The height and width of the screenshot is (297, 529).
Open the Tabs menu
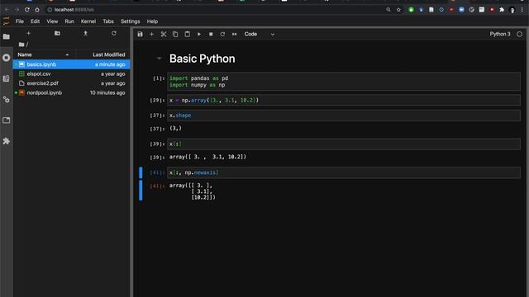click(108, 21)
